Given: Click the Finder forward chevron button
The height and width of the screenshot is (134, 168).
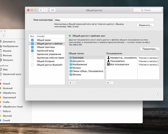Looking at the screenshot, I should tap(4, 36).
